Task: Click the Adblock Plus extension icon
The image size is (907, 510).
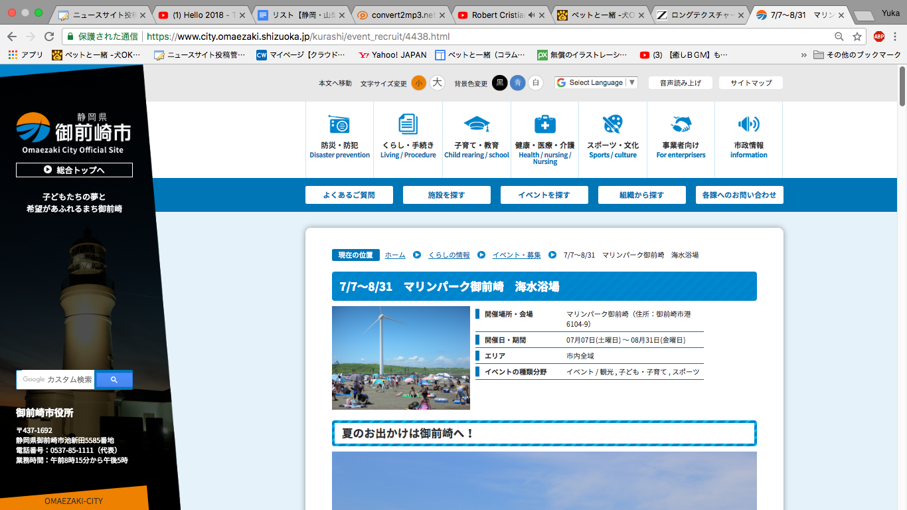Action: point(879,37)
